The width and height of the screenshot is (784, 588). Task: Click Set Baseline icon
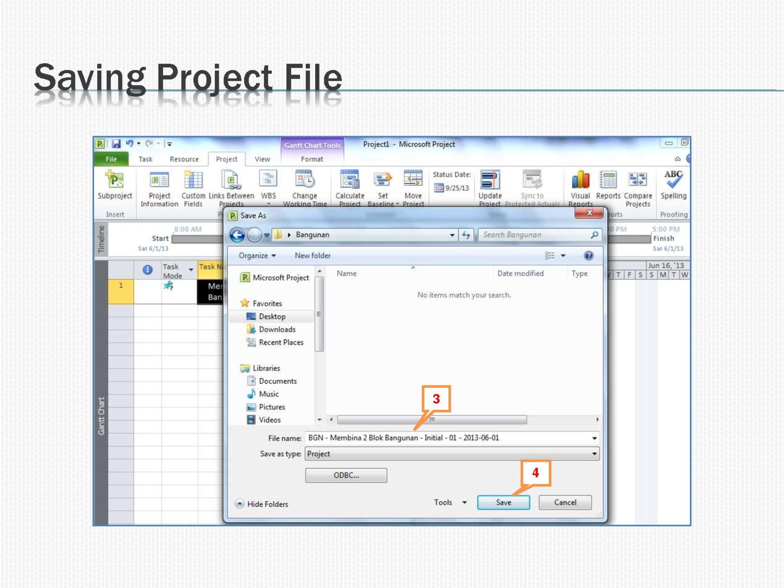pyautogui.click(x=383, y=180)
